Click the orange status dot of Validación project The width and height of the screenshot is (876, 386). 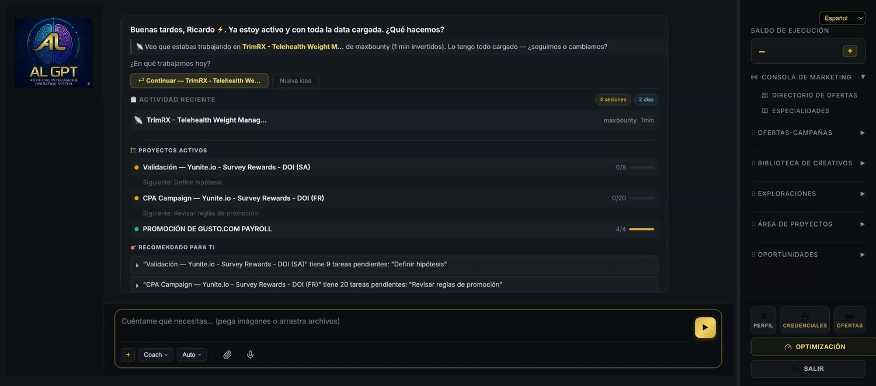coord(137,168)
